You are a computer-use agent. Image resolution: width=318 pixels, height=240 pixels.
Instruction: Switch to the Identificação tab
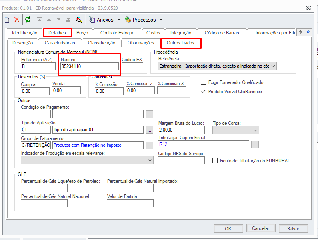point(24,33)
